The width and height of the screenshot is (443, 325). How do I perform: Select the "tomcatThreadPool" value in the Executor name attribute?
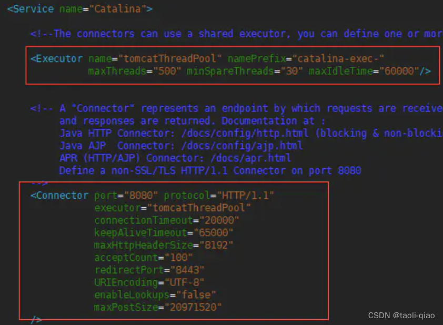(x=170, y=59)
